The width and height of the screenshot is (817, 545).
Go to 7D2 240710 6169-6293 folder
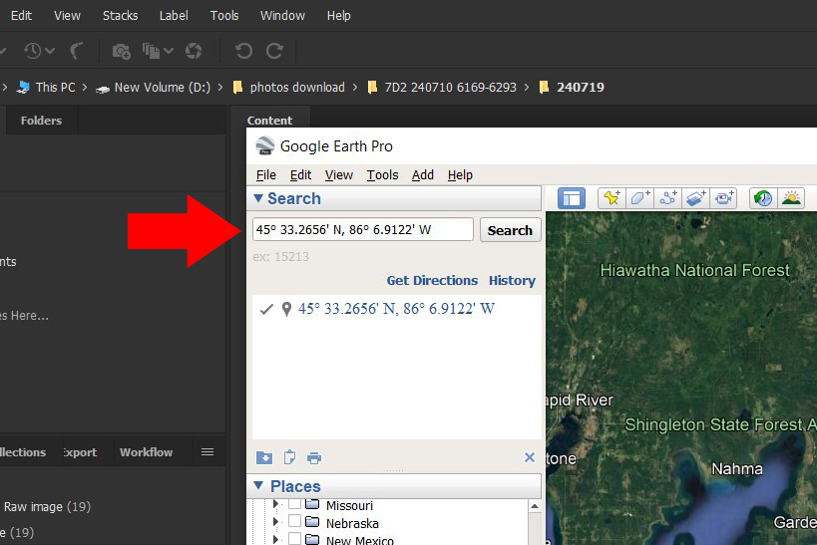pos(450,87)
